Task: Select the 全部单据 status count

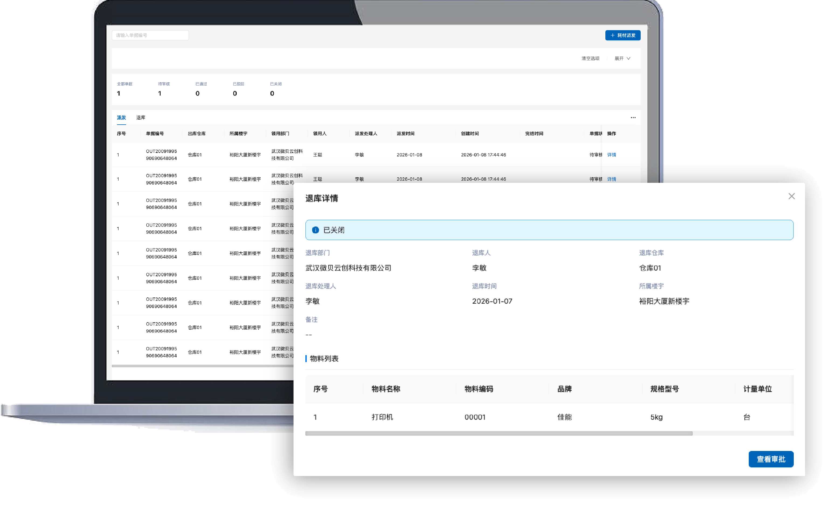Action: coord(124,89)
